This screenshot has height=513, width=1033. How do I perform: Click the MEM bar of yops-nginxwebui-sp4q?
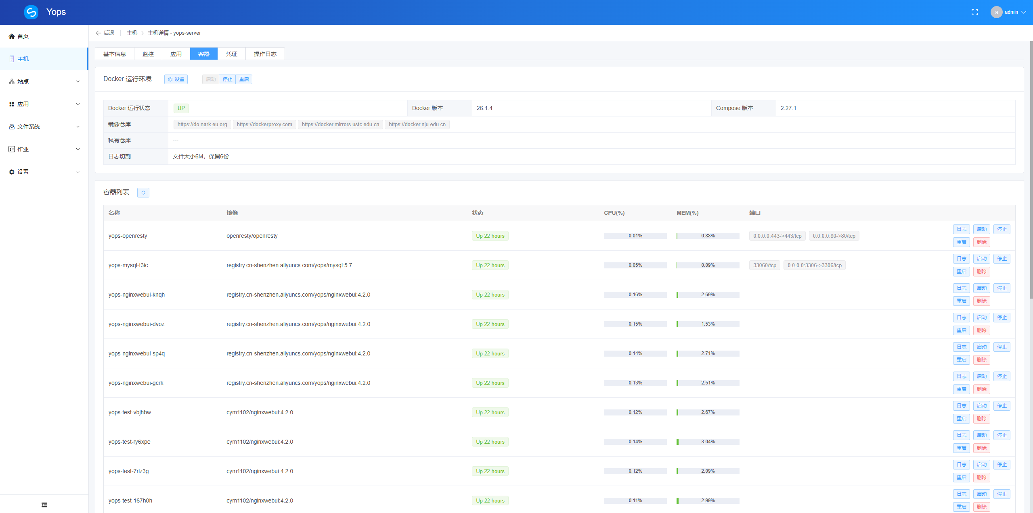point(708,353)
